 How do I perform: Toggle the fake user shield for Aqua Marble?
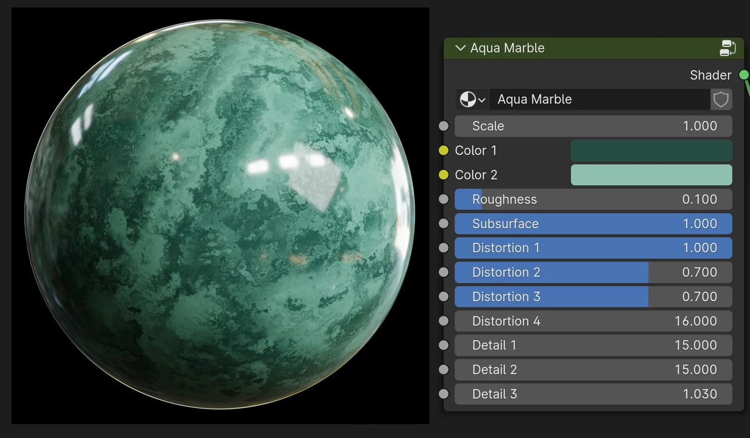(x=720, y=99)
